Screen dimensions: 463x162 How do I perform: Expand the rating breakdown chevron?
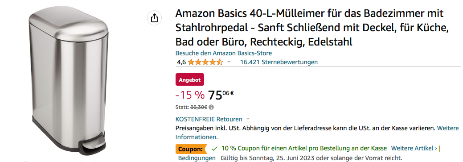(228, 62)
